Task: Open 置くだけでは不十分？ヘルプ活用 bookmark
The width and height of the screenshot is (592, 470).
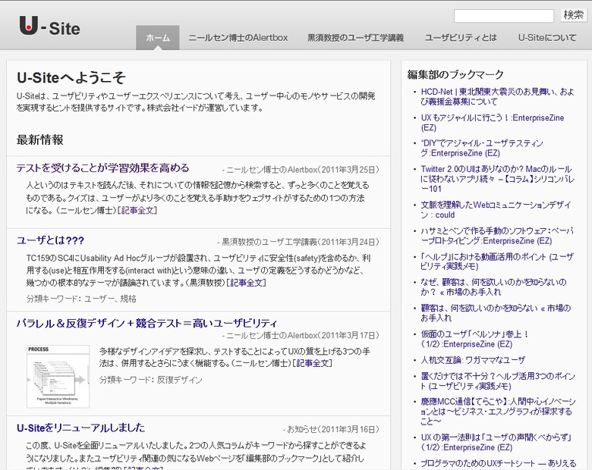Action: click(x=498, y=381)
